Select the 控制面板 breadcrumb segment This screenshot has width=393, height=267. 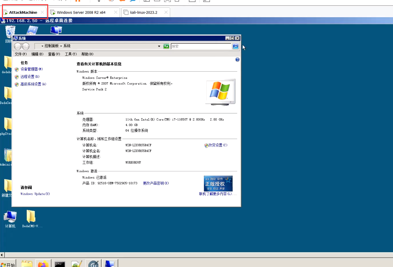click(x=52, y=46)
